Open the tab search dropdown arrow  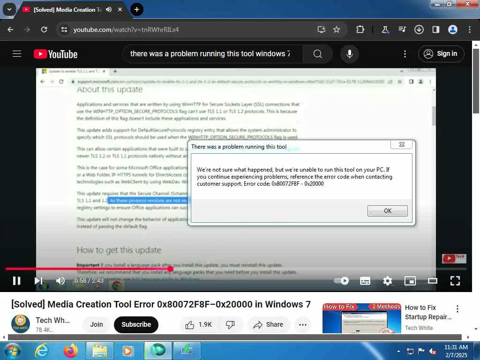9,9
